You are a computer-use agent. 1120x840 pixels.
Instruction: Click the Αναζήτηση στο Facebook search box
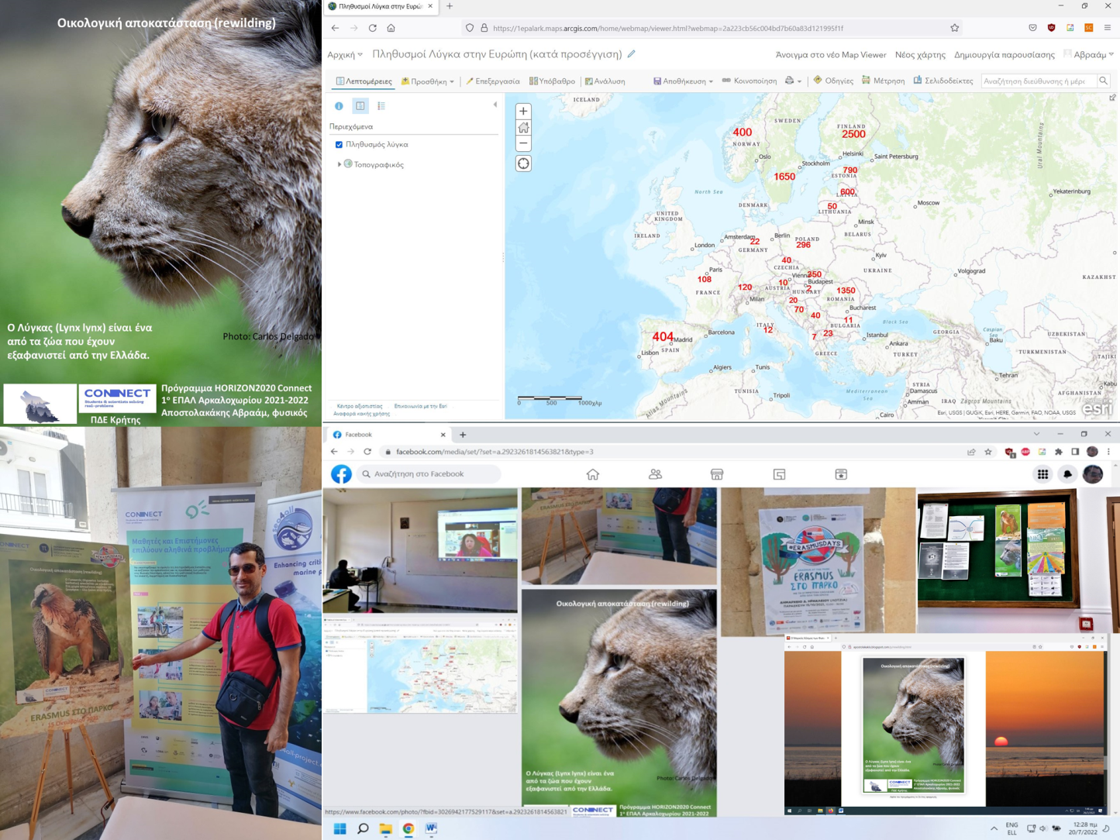(x=429, y=473)
